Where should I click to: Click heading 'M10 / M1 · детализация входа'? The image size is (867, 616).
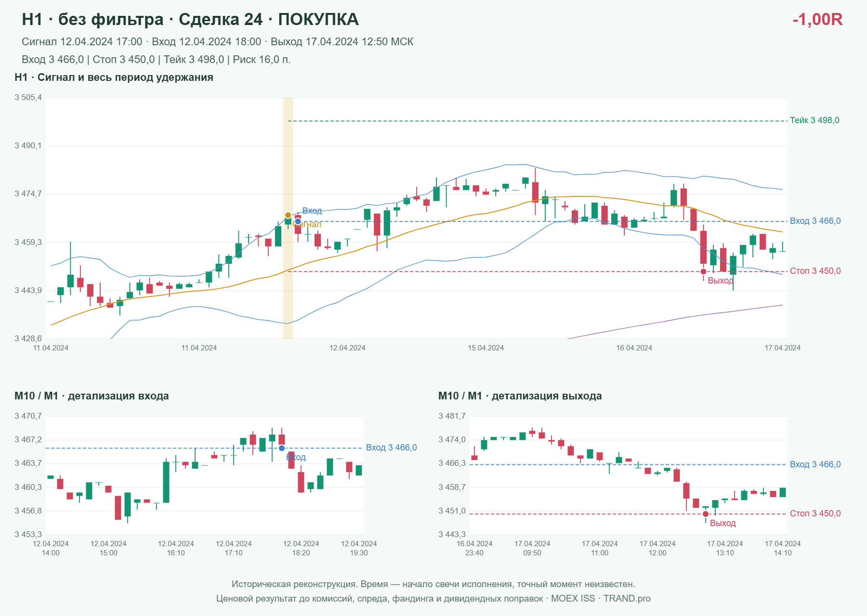pyautogui.click(x=92, y=396)
